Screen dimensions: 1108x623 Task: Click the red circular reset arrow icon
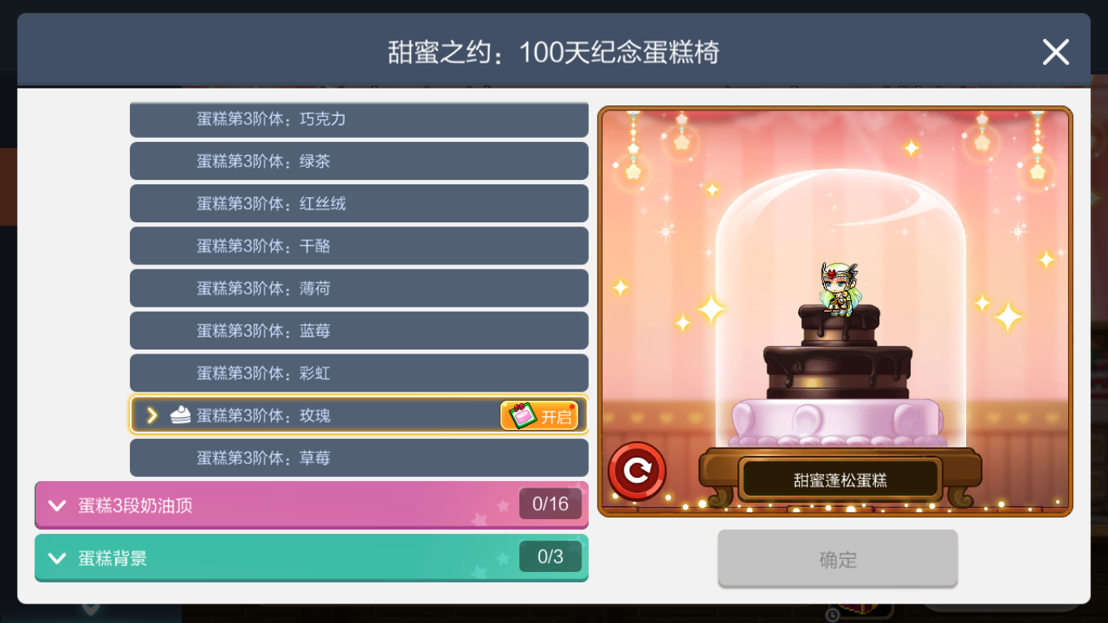click(637, 470)
